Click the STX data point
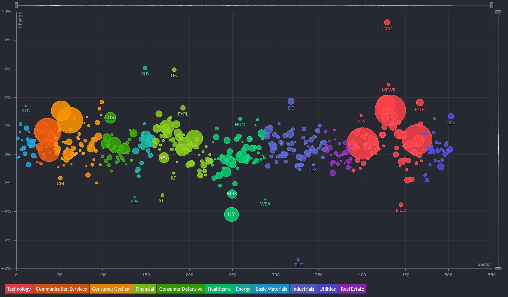 point(361,116)
